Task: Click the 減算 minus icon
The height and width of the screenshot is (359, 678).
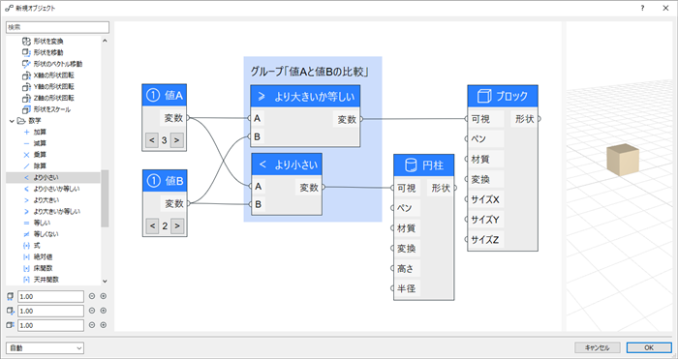Action: (x=26, y=143)
